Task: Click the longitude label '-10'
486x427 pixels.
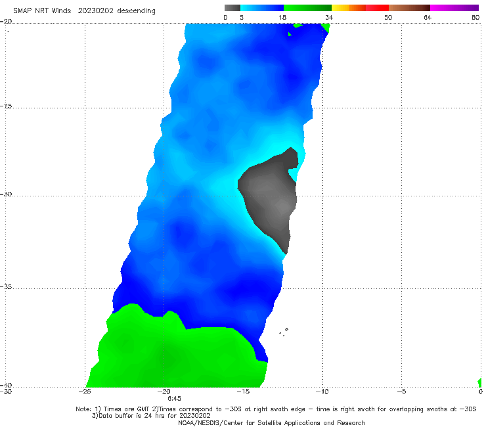Action: tap(322, 392)
